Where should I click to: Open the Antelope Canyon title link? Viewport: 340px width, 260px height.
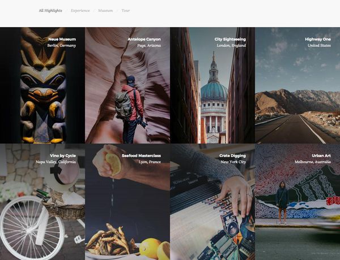pos(144,39)
